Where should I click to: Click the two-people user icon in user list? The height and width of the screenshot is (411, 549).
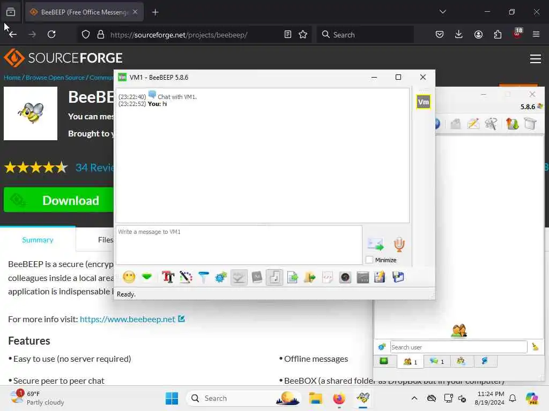[459, 330]
